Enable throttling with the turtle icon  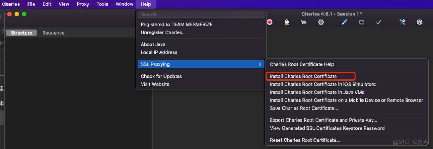(304, 22)
